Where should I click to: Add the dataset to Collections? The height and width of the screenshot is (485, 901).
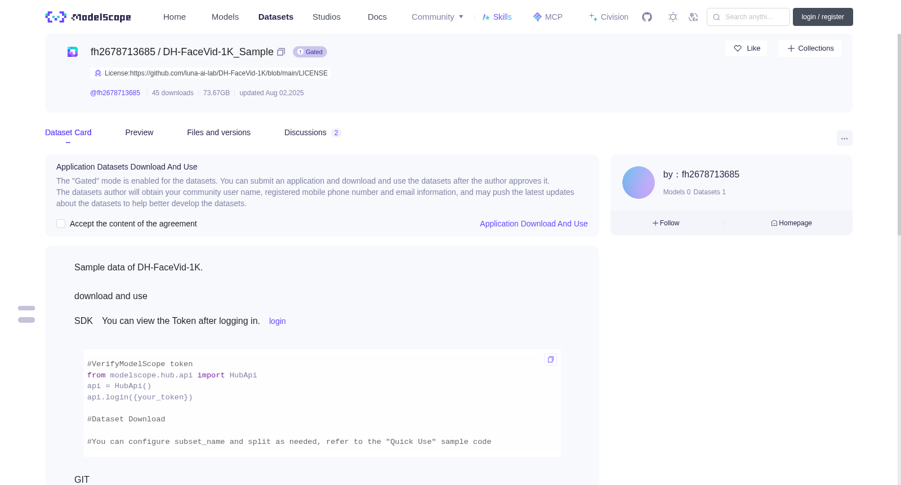click(810, 48)
